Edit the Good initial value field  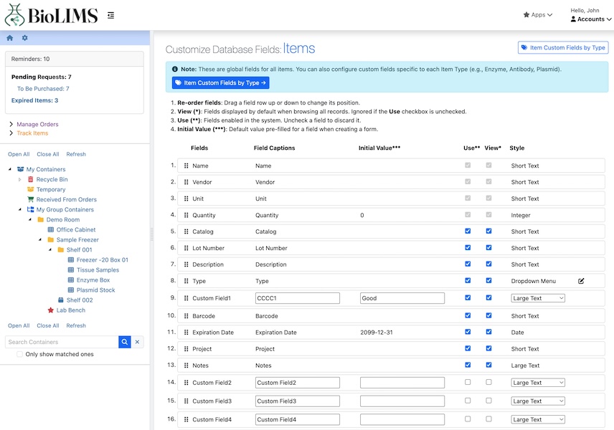click(x=402, y=298)
